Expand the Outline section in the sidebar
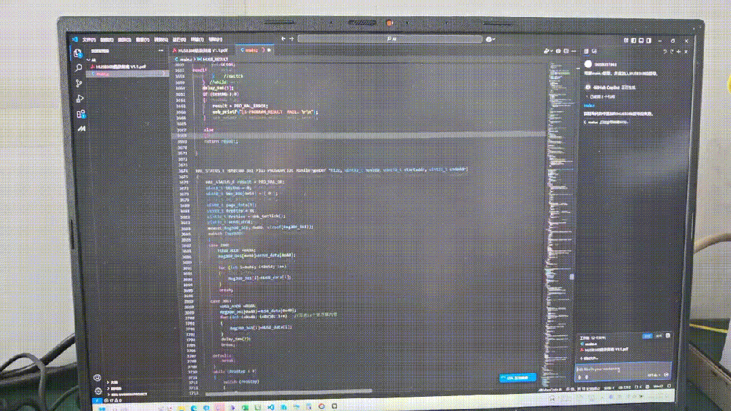 [113, 383]
